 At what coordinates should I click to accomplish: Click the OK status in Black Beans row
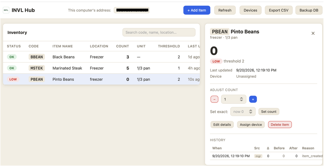coord(12,57)
